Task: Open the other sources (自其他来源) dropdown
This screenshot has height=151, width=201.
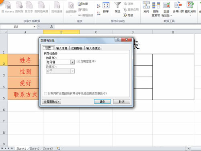Action: pos(41,8)
